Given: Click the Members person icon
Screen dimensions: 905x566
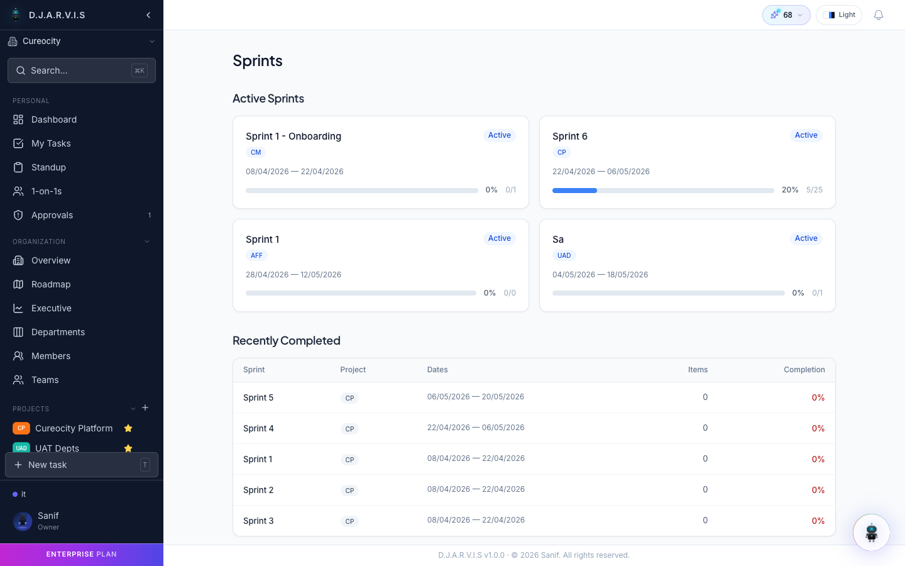Looking at the screenshot, I should (18, 356).
